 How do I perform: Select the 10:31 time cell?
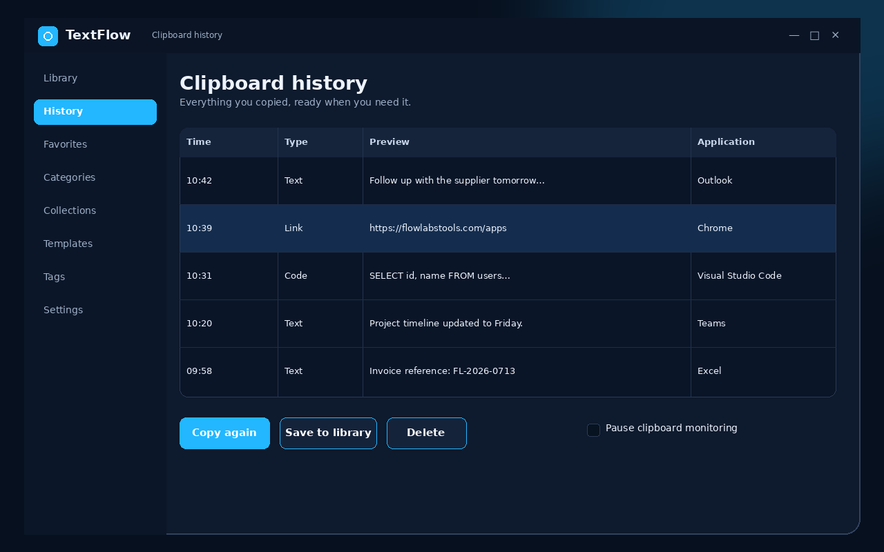click(x=229, y=276)
